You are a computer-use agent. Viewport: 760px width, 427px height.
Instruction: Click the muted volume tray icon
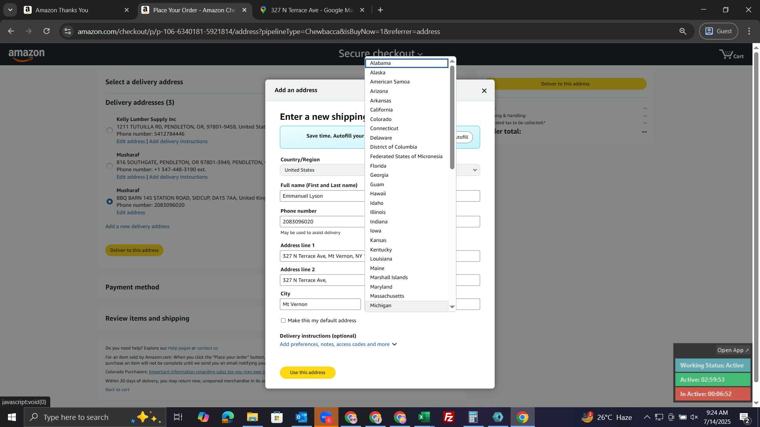[x=694, y=417]
